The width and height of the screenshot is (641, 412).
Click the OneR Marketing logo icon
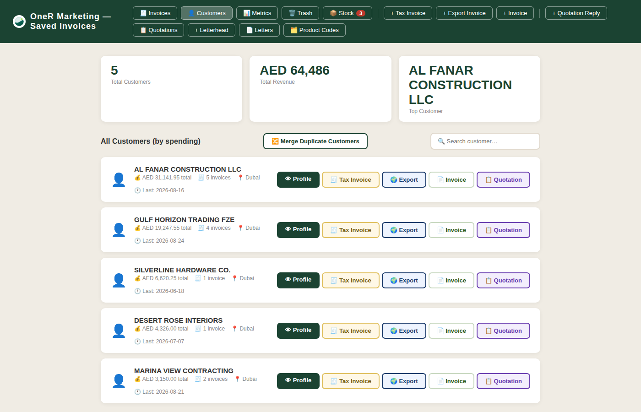[x=19, y=21]
